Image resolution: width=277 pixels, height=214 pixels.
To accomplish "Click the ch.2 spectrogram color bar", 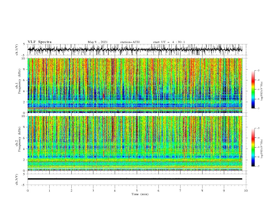I will coord(253,147).
